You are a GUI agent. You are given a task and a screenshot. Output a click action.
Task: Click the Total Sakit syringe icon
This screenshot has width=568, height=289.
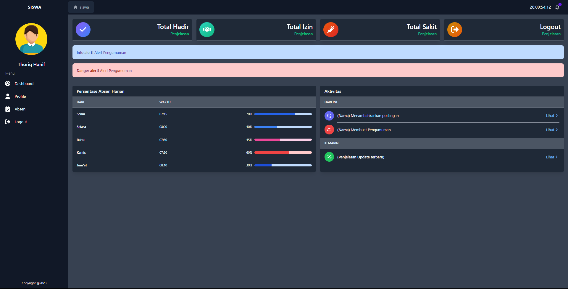(331, 30)
